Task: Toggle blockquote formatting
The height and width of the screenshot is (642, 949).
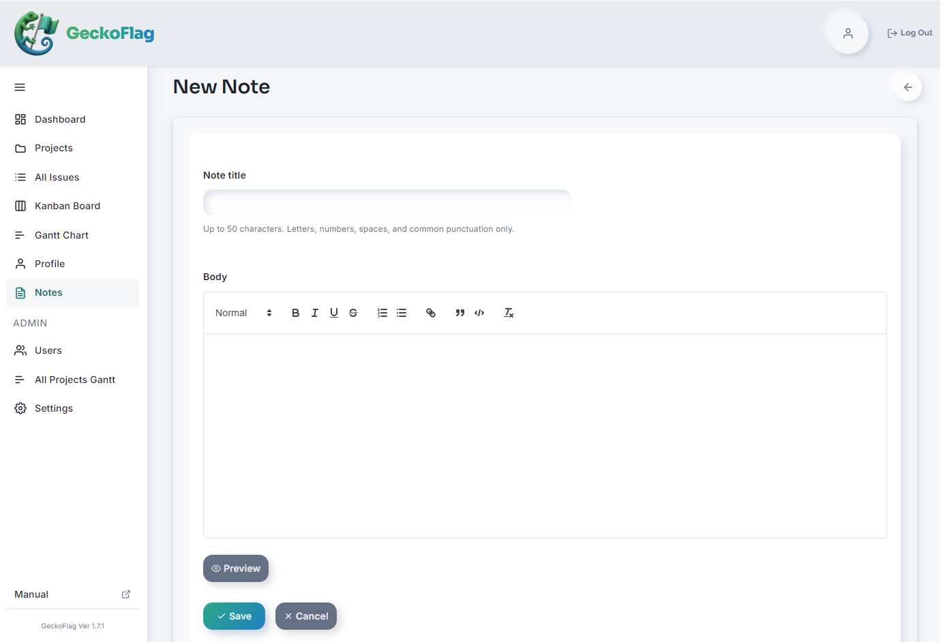Action: pyautogui.click(x=460, y=313)
